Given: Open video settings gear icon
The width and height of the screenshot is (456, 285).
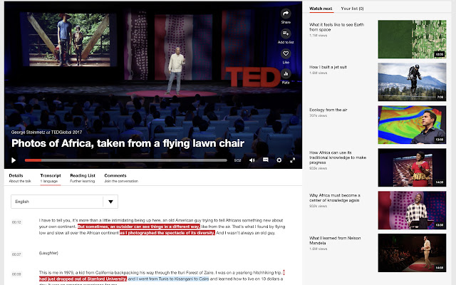Looking at the screenshot, I should tap(279, 160).
